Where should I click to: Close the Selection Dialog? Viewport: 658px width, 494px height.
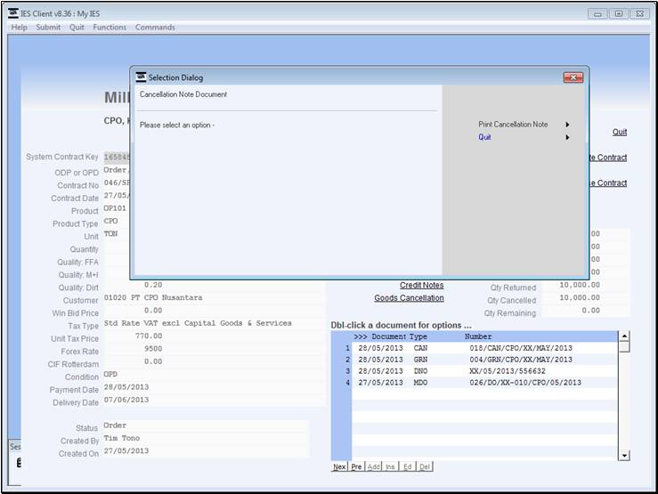pyautogui.click(x=573, y=77)
